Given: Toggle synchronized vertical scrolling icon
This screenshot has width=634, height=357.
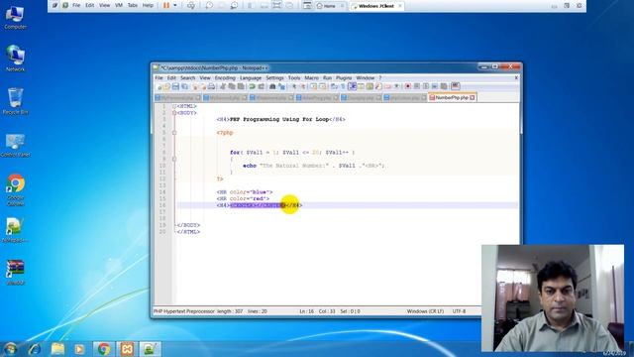Looking at the screenshot, I should tap(313, 86).
